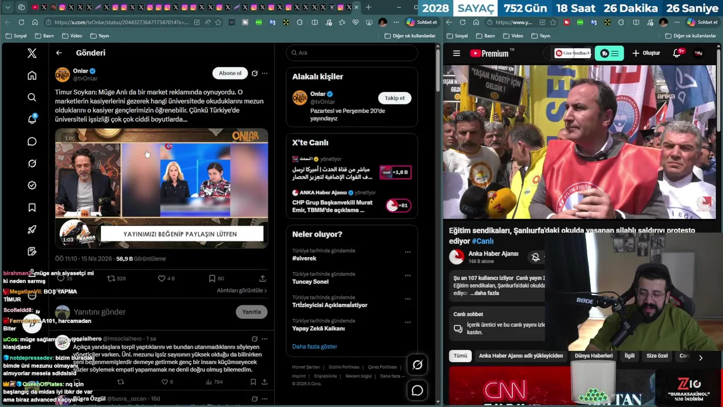The width and height of the screenshot is (723, 407).
Task: Click the Yanıtla reply button
Action: pos(251,312)
